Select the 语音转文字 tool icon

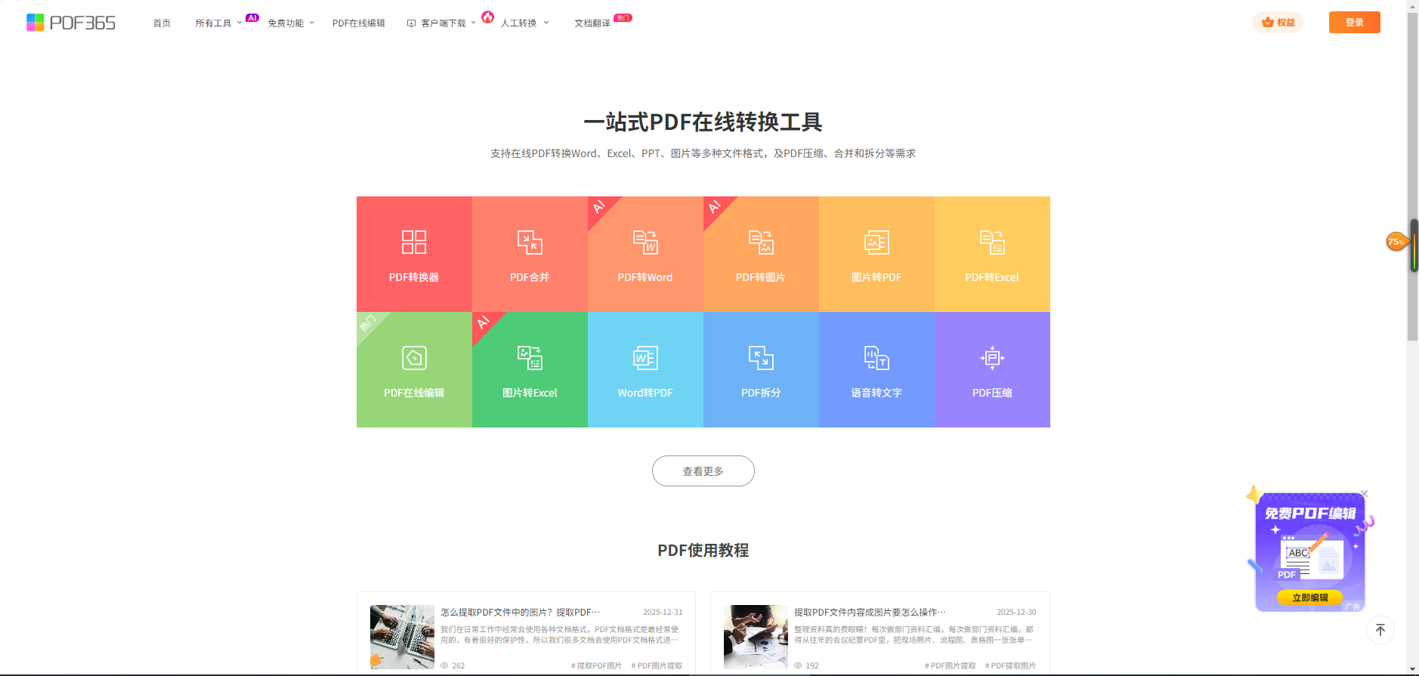[x=876, y=358]
